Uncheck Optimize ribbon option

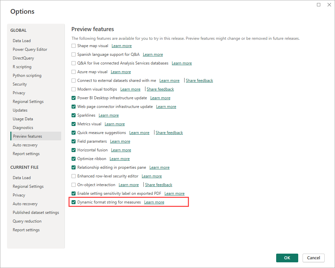(x=74, y=159)
